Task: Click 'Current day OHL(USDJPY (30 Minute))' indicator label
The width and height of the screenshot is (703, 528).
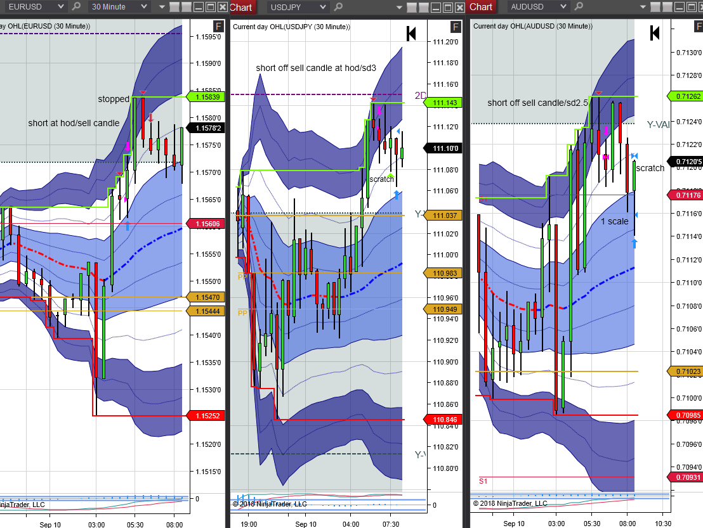Action: 291,27
